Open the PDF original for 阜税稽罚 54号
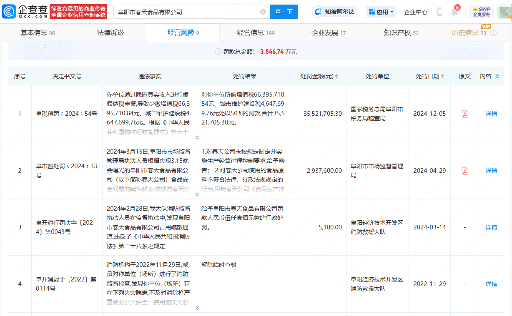Screen dimensions: 512x316 point(464,114)
